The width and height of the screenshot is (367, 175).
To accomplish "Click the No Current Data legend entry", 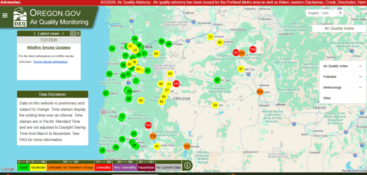I will point(168,167).
